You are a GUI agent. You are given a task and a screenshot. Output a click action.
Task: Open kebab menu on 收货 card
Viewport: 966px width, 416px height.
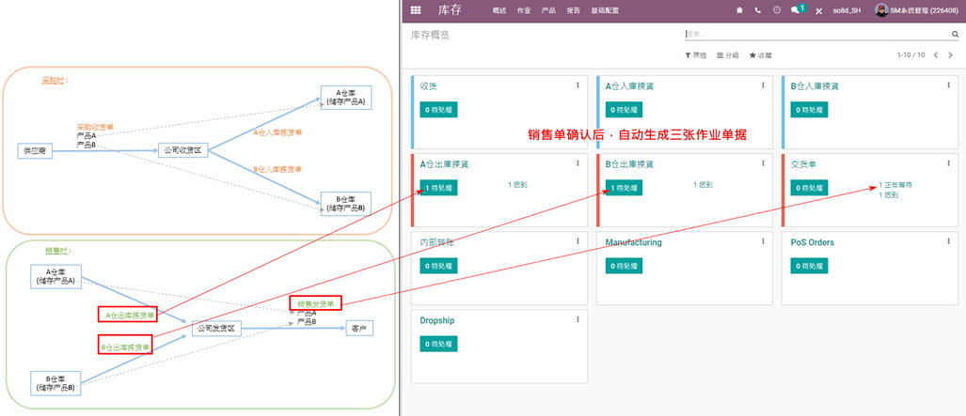578,85
